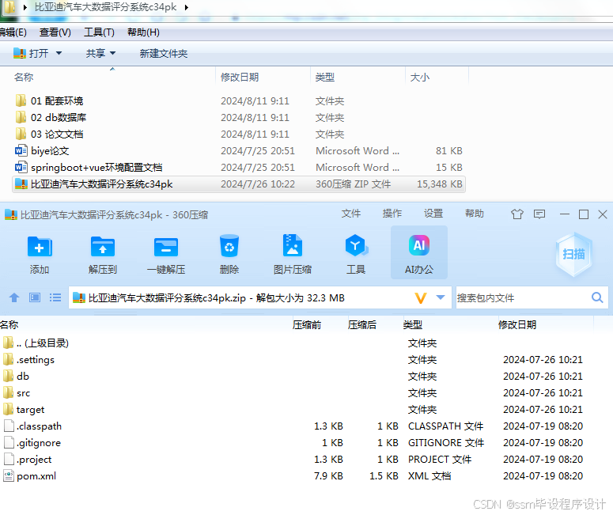Click the 打开 button in Explorer toolbar
The height and width of the screenshot is (515, 613).
coord(31,53)
